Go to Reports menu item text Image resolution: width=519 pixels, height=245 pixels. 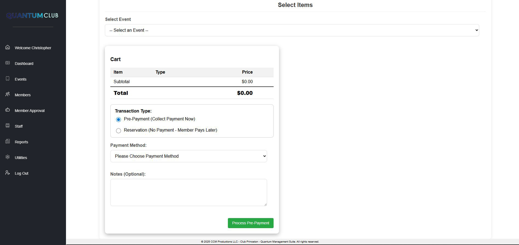(x=21, y=142)
